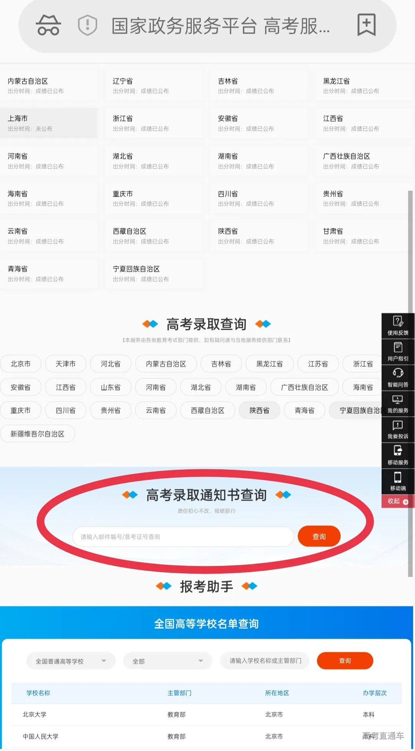Tap the incognito mode icon in address bar

click(48, 25)
